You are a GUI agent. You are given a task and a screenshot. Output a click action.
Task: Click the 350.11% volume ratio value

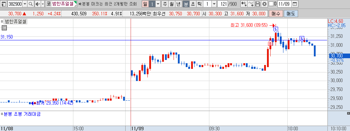[99, 14]
